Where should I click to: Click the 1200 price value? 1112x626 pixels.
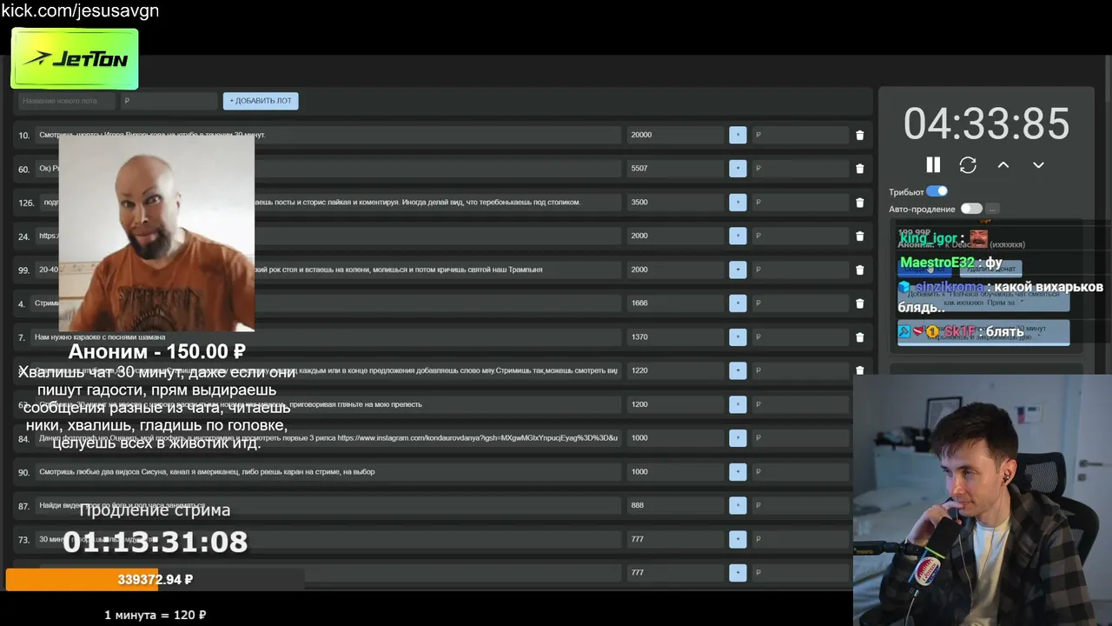tap(639, 404)
